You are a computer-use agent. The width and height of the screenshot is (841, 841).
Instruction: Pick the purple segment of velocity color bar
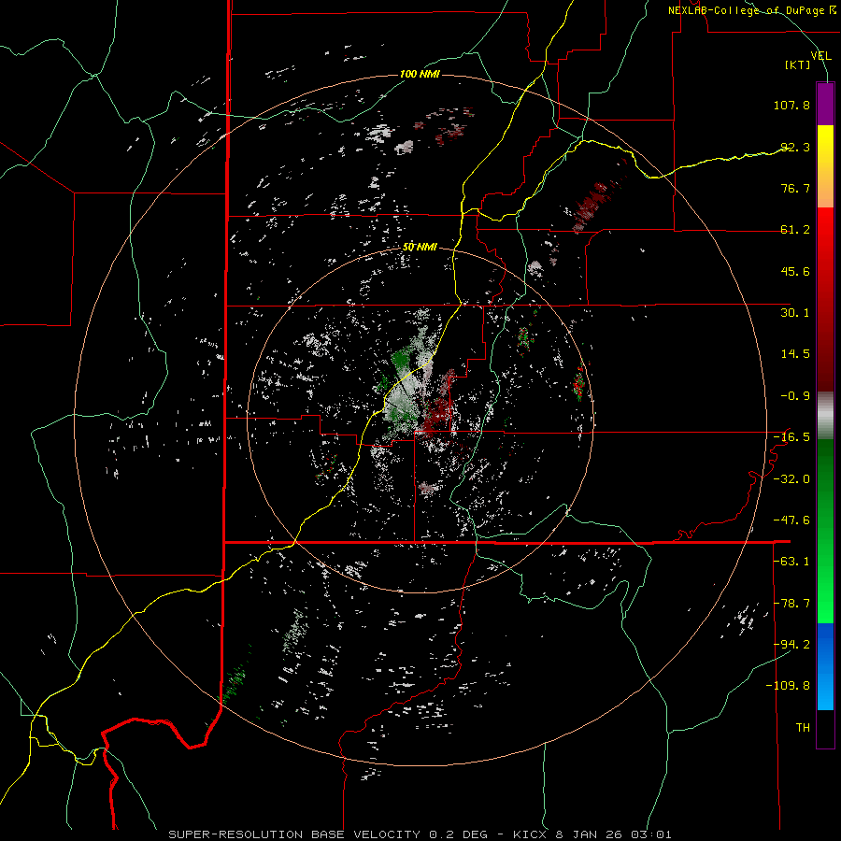coord(825,104)
